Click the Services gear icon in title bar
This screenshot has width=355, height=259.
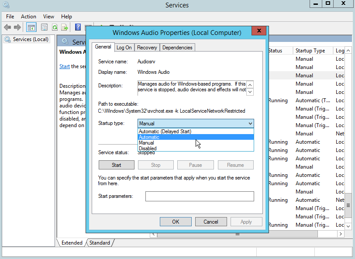click(x=6, y=4)
